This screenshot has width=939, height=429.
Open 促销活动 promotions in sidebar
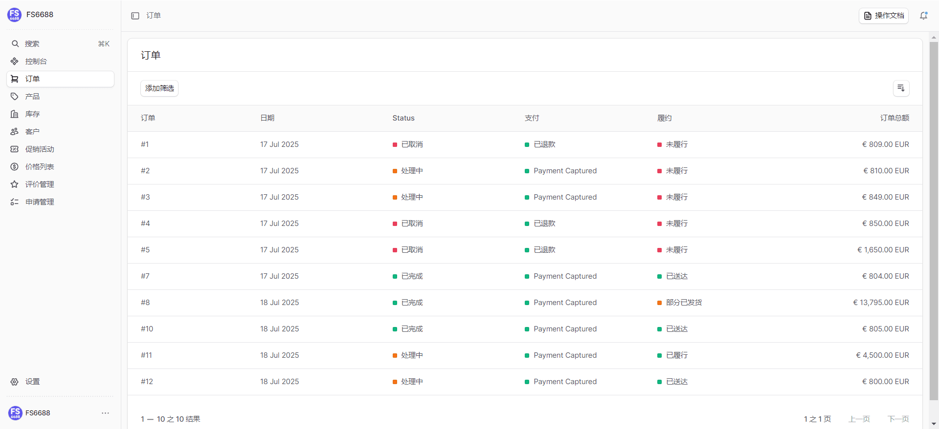tap(40, 149)
